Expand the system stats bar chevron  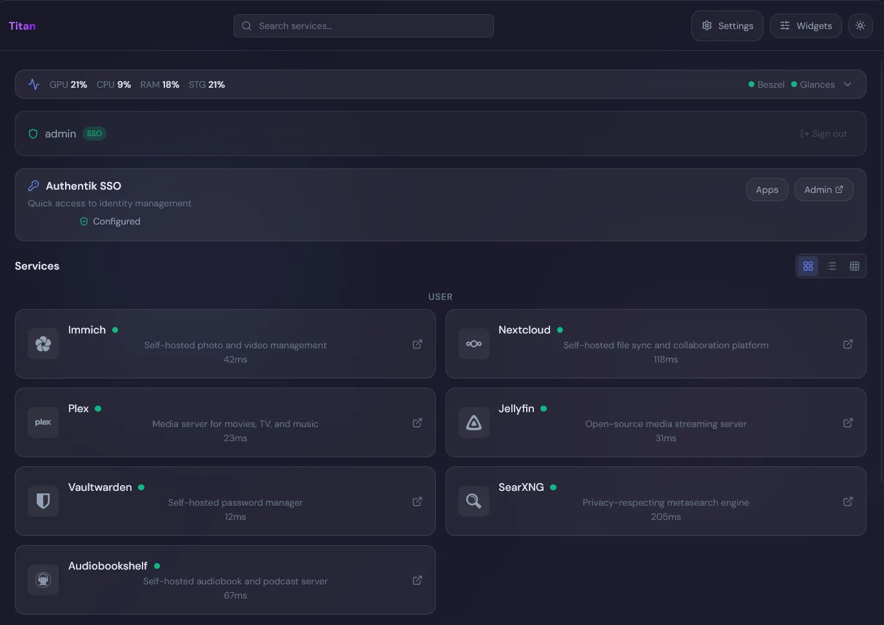847,84
